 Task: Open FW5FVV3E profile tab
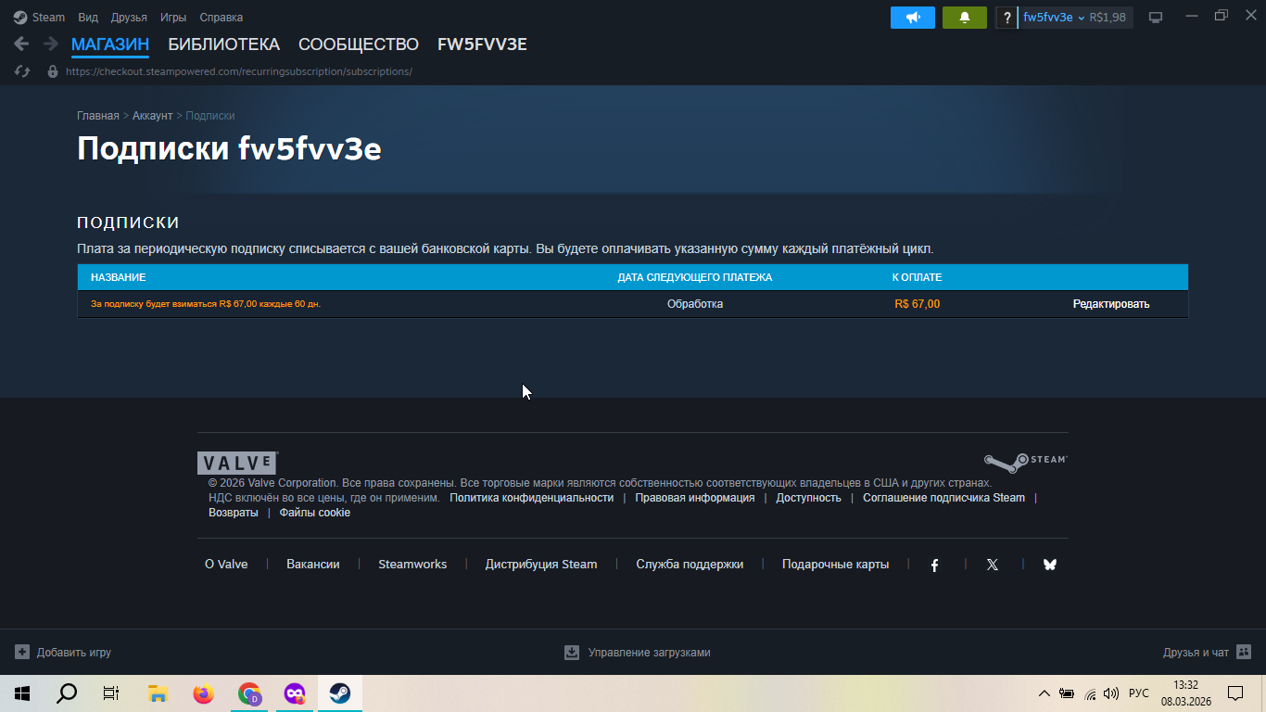482,44
